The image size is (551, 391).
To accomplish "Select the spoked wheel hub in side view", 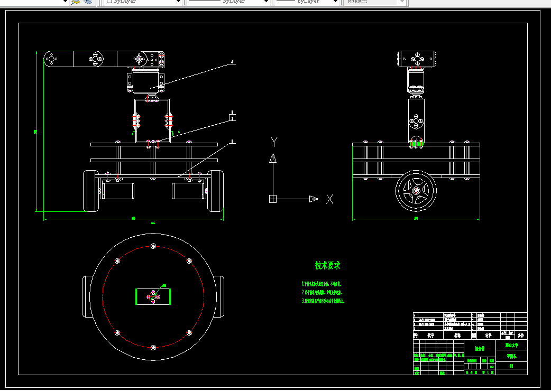I will [416, 191].
